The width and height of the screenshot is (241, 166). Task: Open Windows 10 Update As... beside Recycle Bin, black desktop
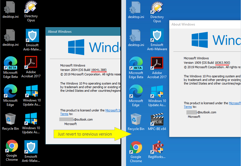[31, 123]
